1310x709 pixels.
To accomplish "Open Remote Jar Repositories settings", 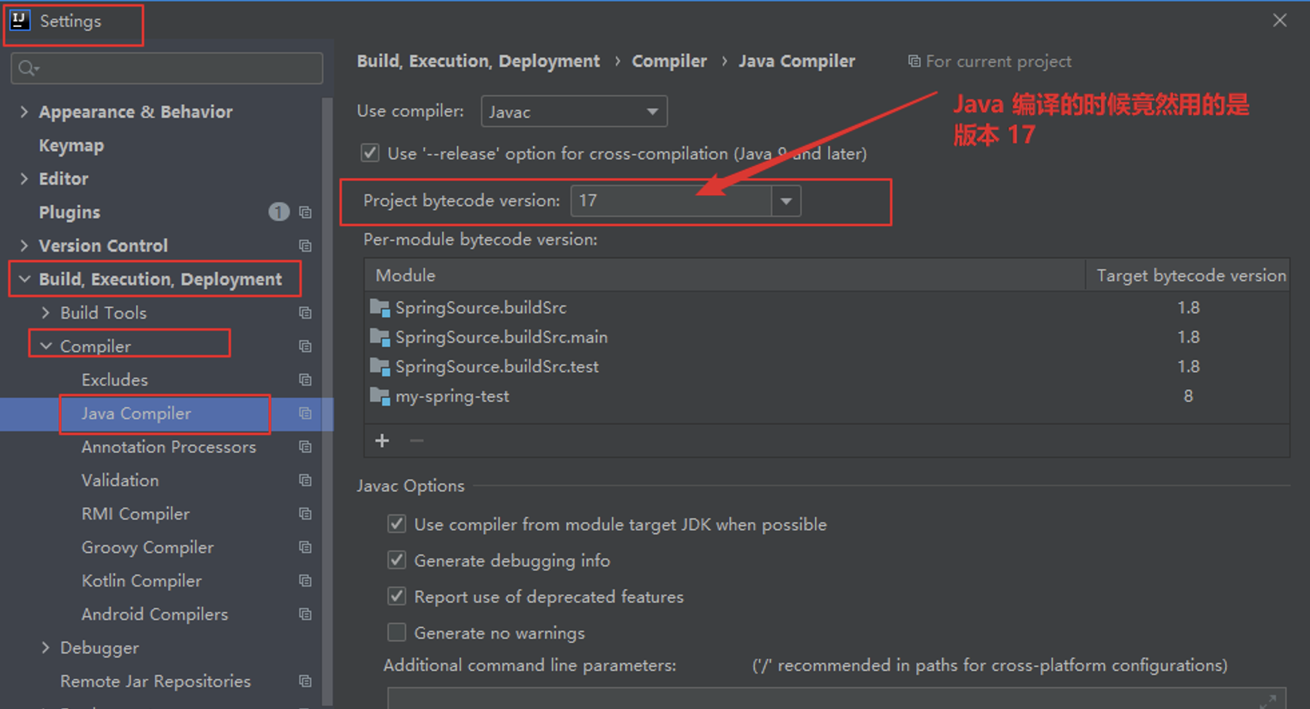I will point(155,681).
